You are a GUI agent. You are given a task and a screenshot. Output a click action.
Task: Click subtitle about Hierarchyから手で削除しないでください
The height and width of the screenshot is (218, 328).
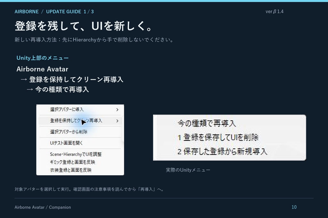[94, 40]
